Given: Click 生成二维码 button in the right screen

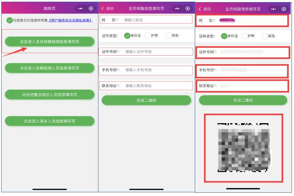Looking at the screenshot, I should click(243, 100).
